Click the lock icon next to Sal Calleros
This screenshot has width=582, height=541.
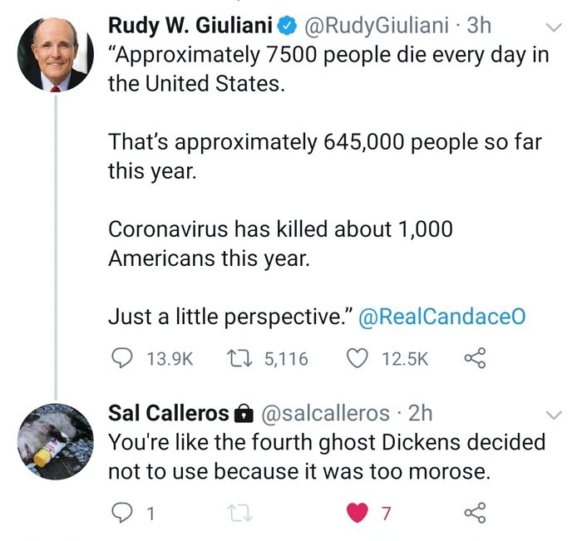[242, 412]
